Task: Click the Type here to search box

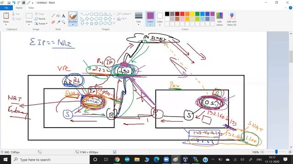Action: (50, 159)
